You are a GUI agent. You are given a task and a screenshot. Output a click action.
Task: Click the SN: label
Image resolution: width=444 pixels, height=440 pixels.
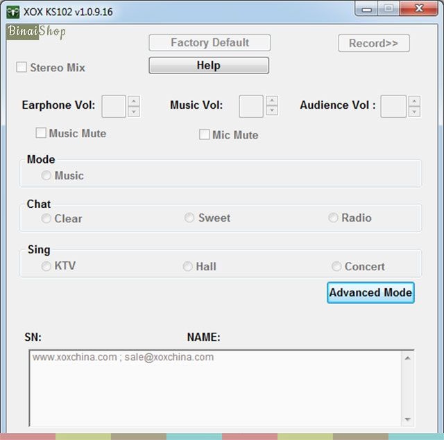pyautogui.click(x=33, y=337)
